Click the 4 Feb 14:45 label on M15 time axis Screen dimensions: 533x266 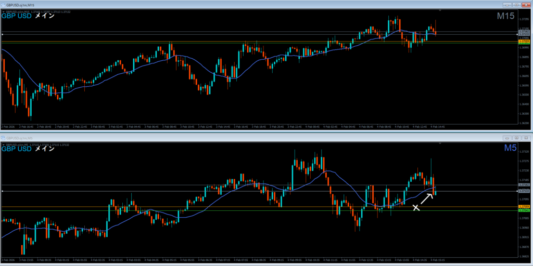coord(437,127)
